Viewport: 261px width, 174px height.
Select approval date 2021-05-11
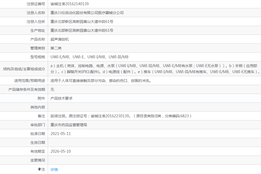[61, 134]
